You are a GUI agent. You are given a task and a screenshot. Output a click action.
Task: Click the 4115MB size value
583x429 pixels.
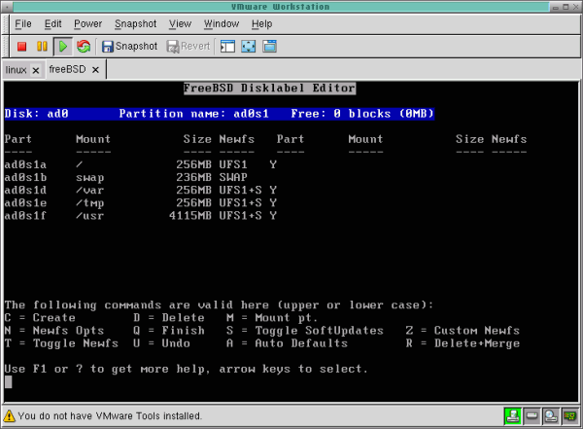[190, 216]
